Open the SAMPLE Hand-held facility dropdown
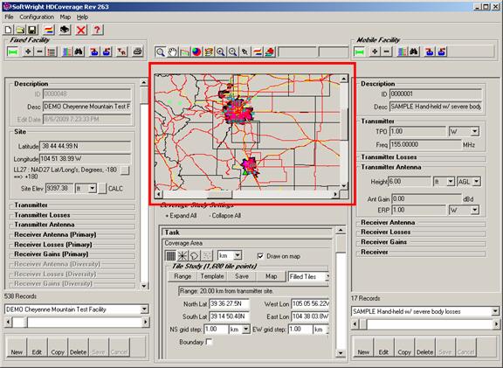 click(x=495, y=311)
